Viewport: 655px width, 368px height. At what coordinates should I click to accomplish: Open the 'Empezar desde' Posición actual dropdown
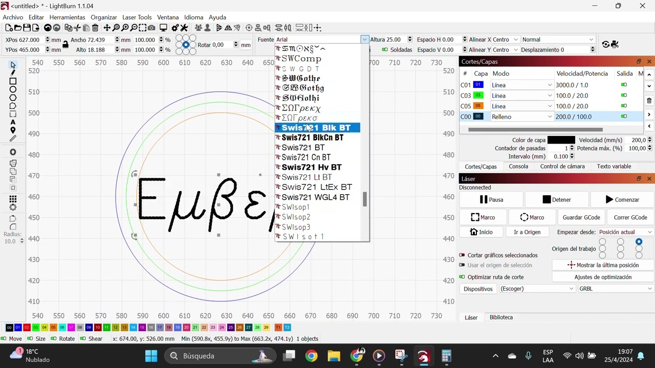626,232
